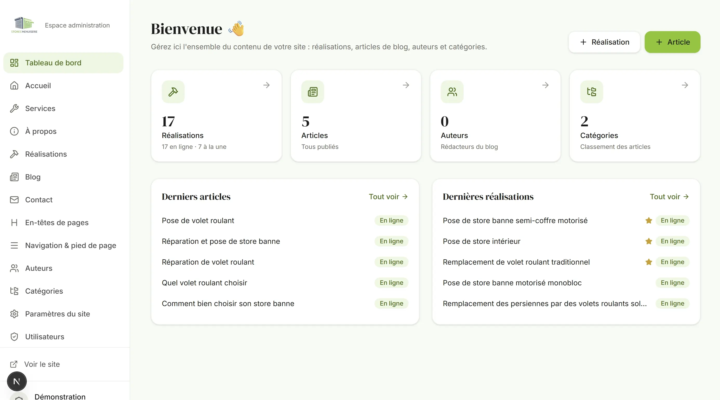Click the Stores Menuiserie logo
This screenshot has width=720, height=400.
24,25
